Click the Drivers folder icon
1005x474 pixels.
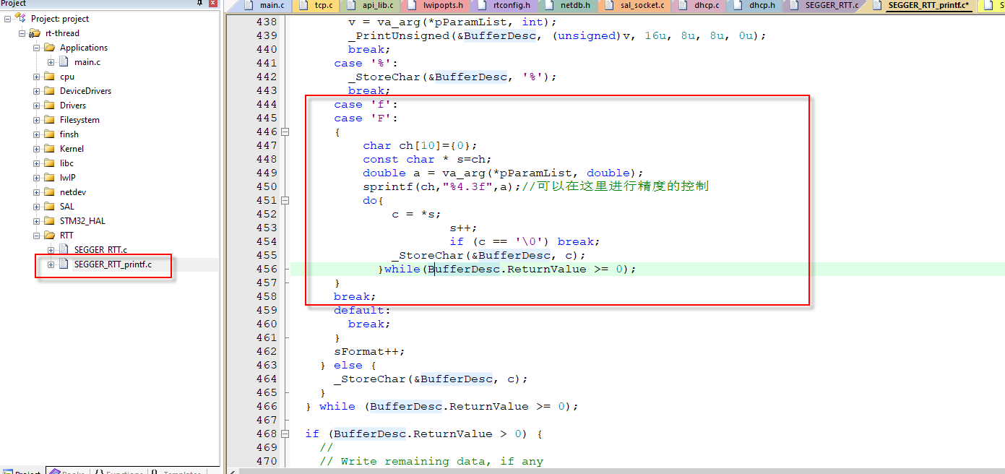coord(49,105)
